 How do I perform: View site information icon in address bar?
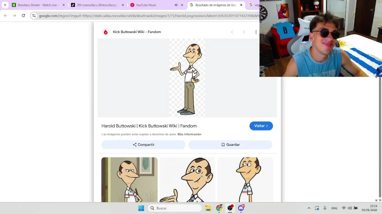coord(34,15)
